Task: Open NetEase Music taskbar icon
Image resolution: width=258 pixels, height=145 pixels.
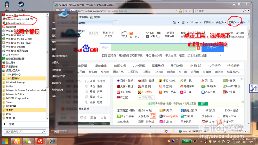Action: click(x=40, y=141)
